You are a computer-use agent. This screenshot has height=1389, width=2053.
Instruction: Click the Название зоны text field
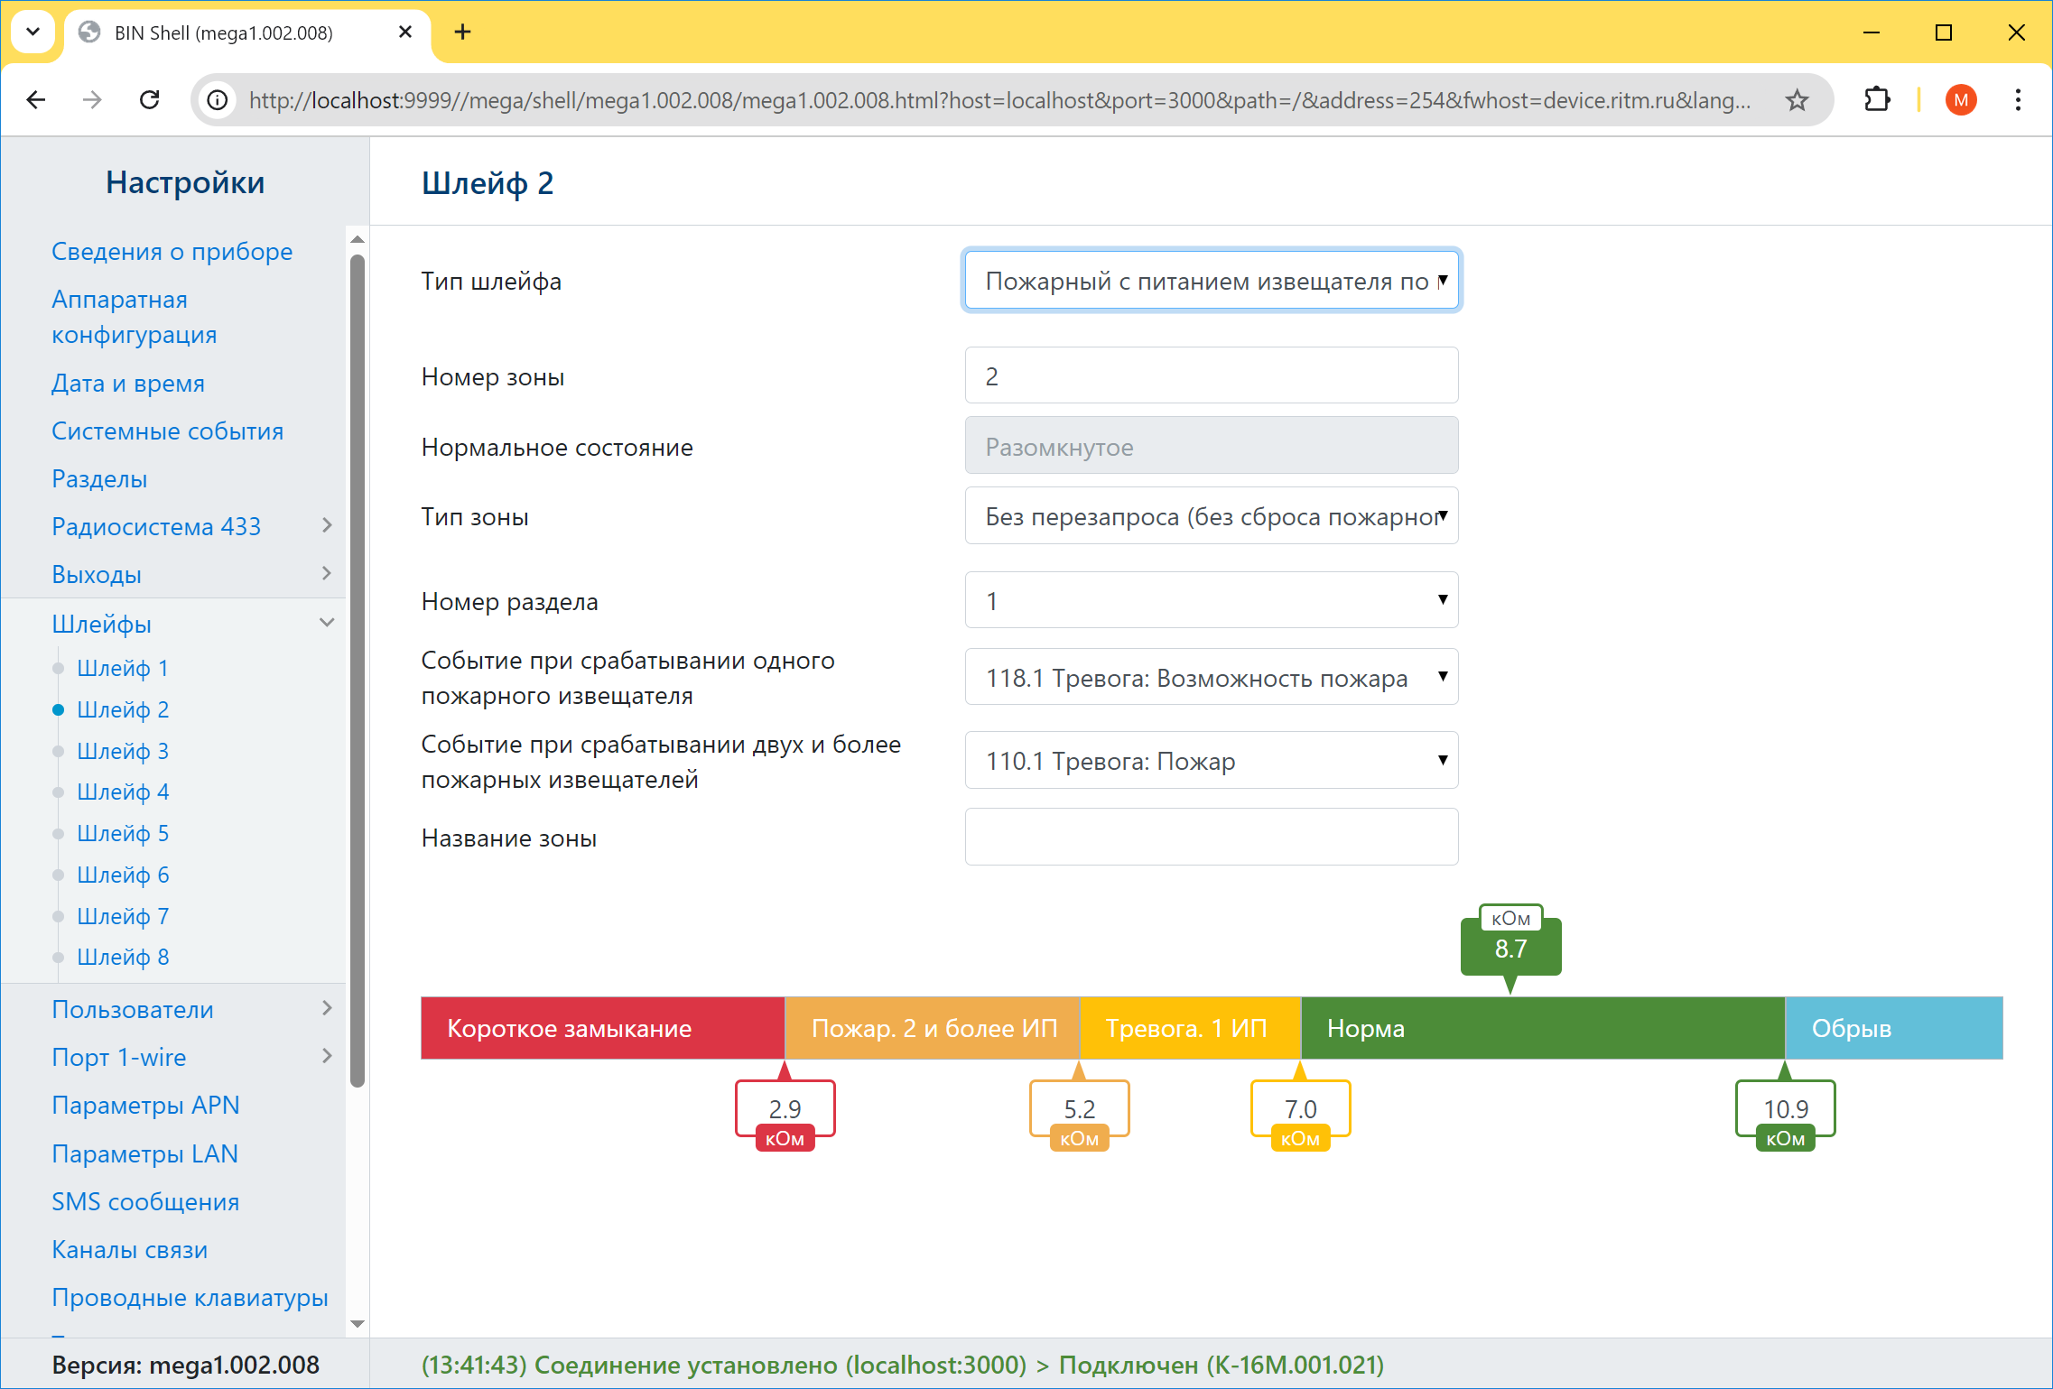coord(1212,837)
